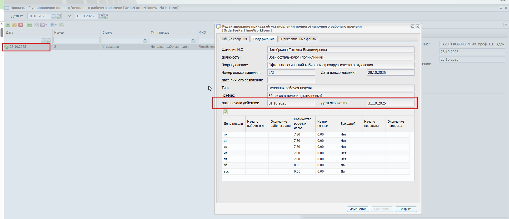Refresh the orders list in the toolbar
Screen dimensions: 509x219
tap(62, 25)
